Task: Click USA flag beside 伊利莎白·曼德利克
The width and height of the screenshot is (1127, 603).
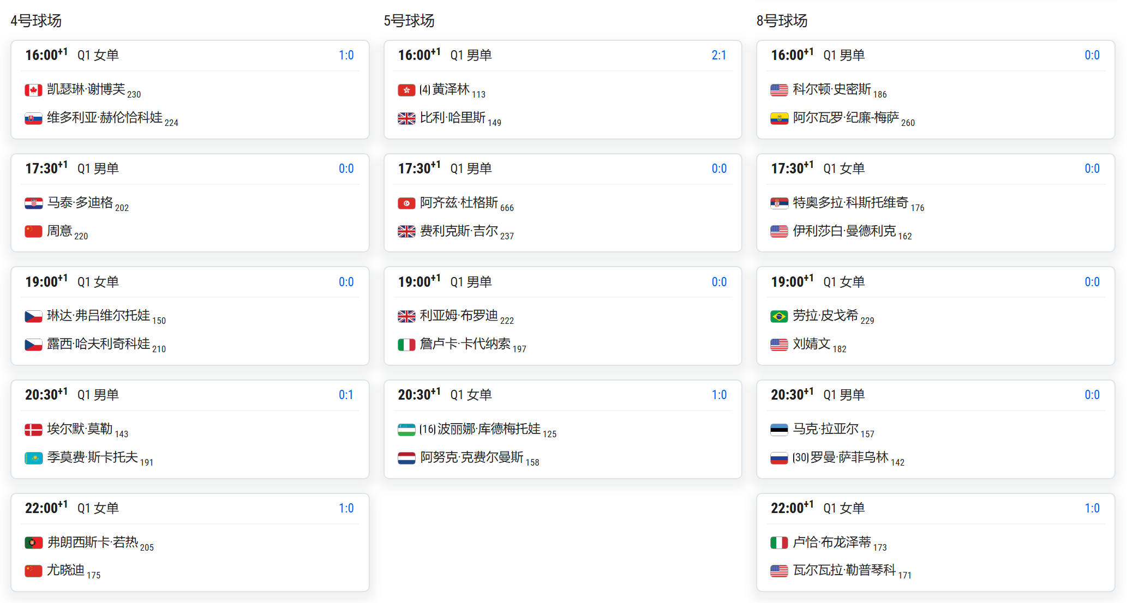Action: click(779, 232)
